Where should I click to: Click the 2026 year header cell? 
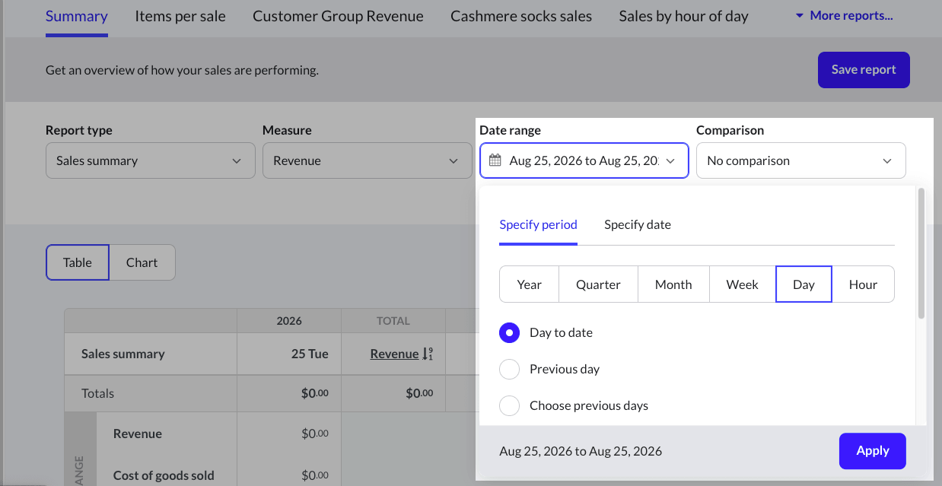point(289,321)
